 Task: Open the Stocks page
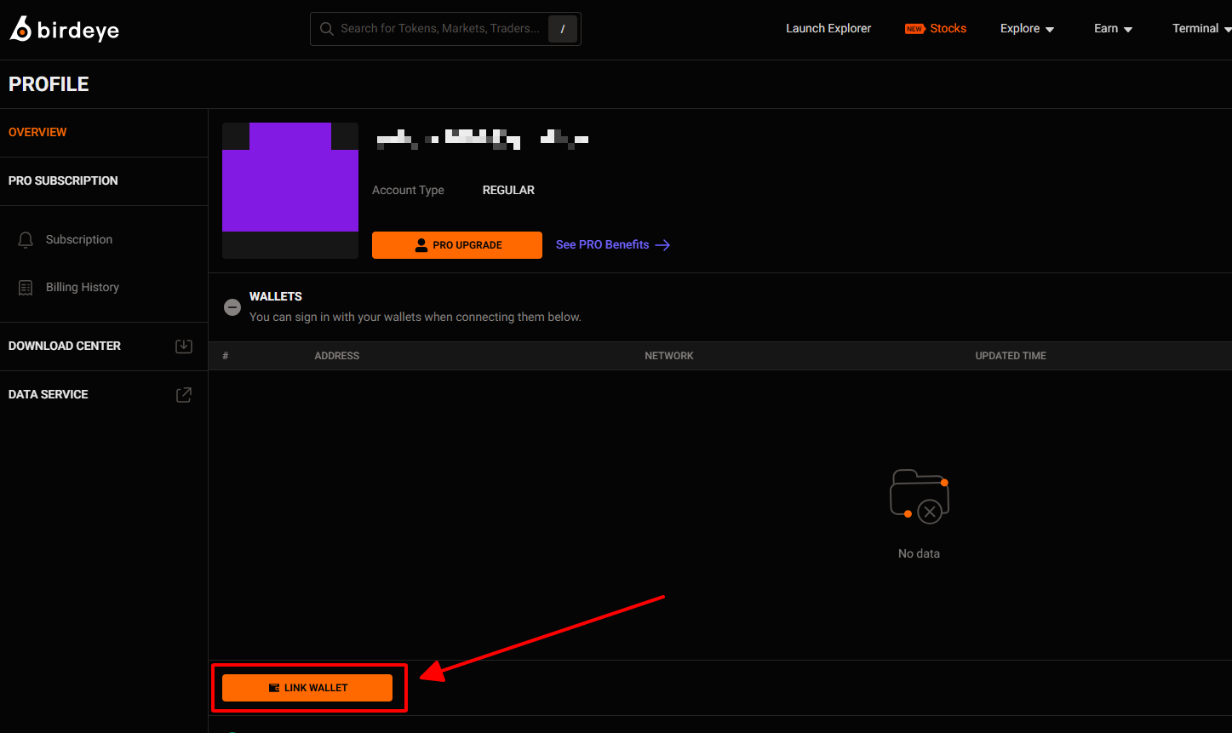click(948, 29)
